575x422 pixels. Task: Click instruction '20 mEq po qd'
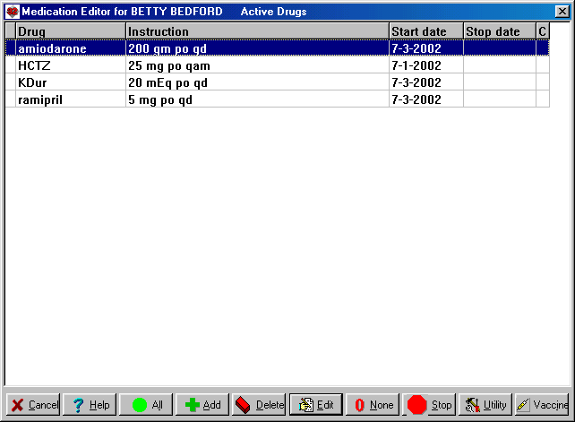pos(168,83)
